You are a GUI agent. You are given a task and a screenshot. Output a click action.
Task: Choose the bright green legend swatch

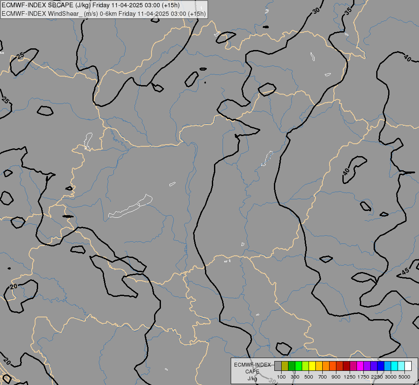click(298, 366)
